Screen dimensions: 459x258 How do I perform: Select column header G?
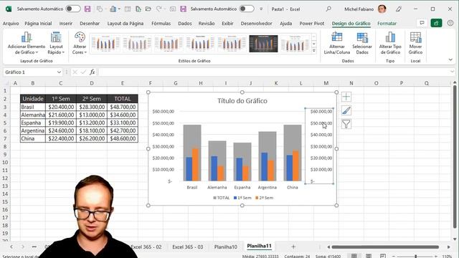coord(175,83)
